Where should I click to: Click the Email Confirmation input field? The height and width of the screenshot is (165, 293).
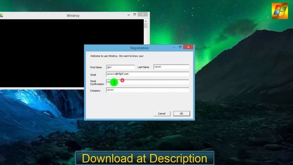pos(147,82)
